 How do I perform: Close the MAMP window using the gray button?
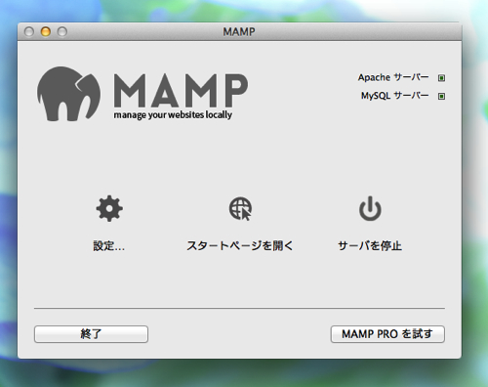tap(29, 31)
